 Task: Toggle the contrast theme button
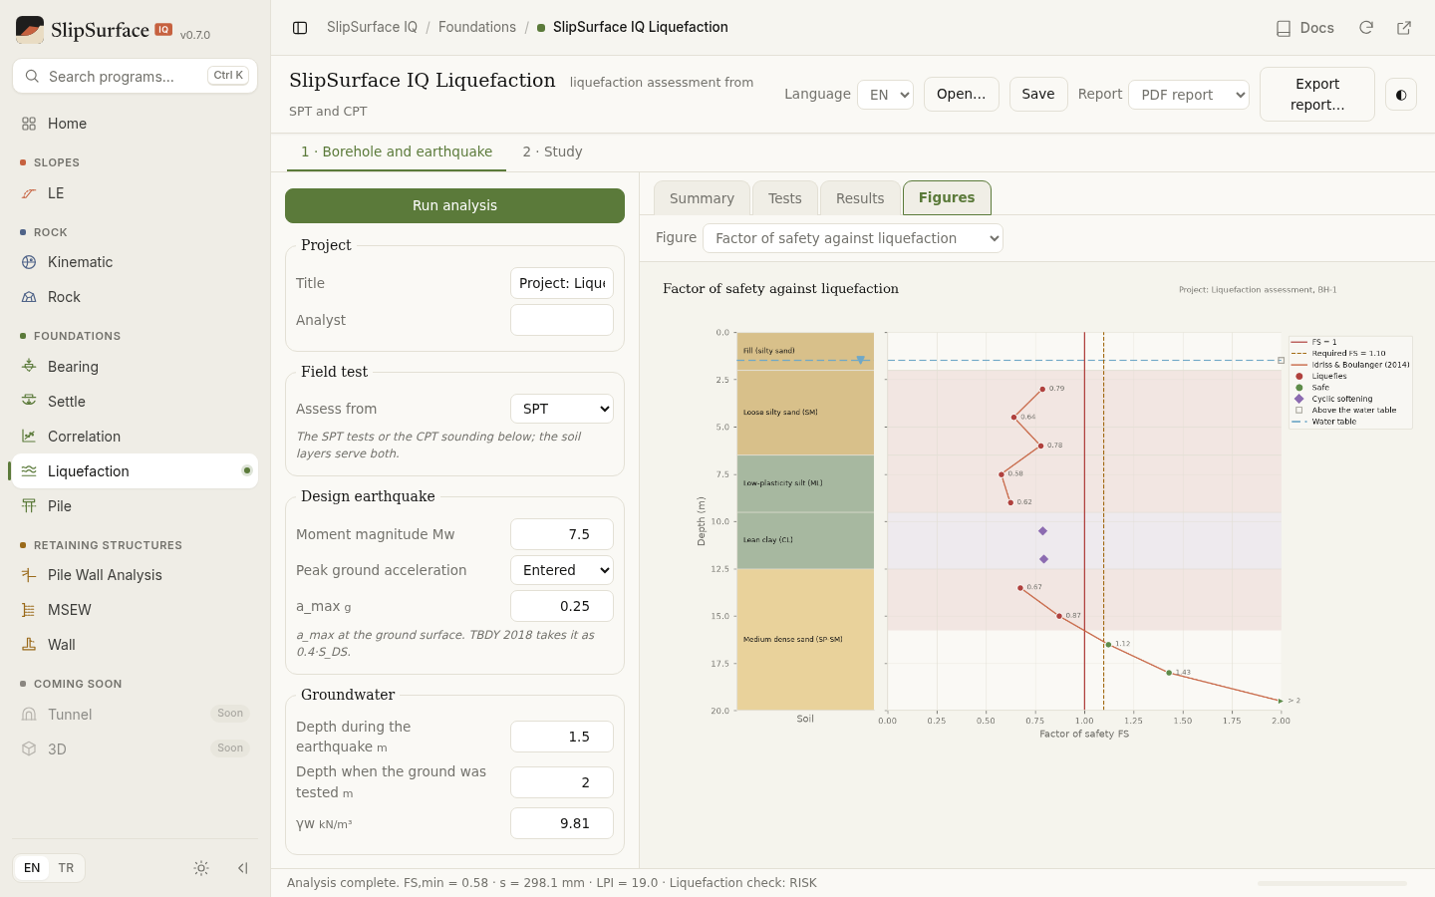click(1401, 95)
